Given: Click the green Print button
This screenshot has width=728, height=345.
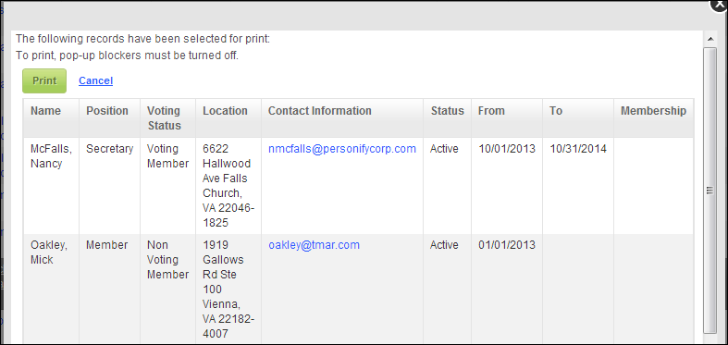Looking at the screenshot, I should 44,80.
